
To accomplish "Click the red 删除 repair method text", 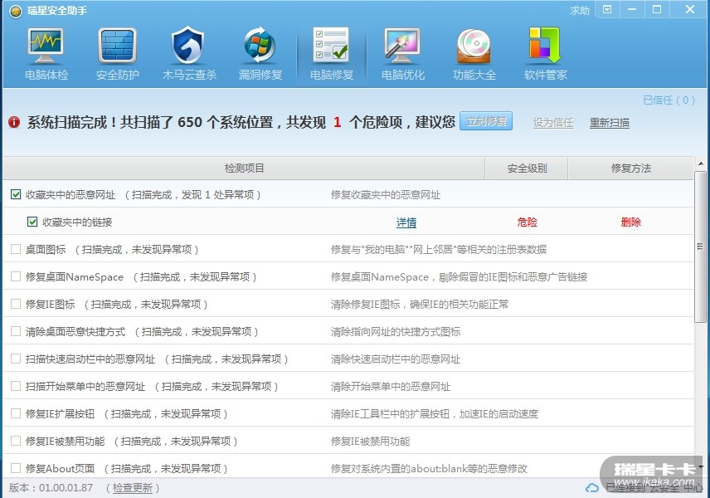I will (630, 222).
